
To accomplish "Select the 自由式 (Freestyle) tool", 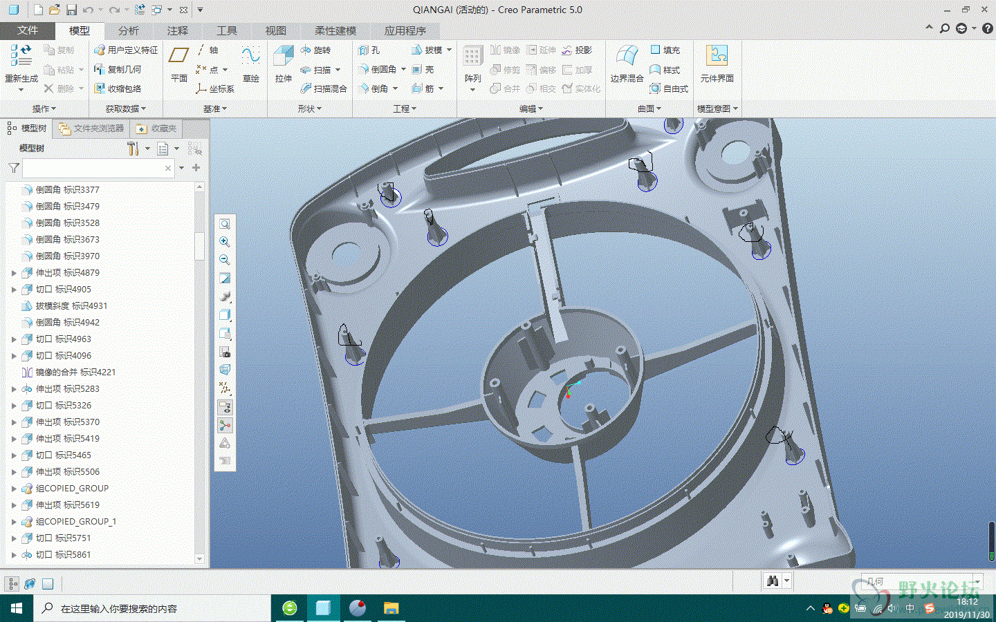I will tap(669, 89).
